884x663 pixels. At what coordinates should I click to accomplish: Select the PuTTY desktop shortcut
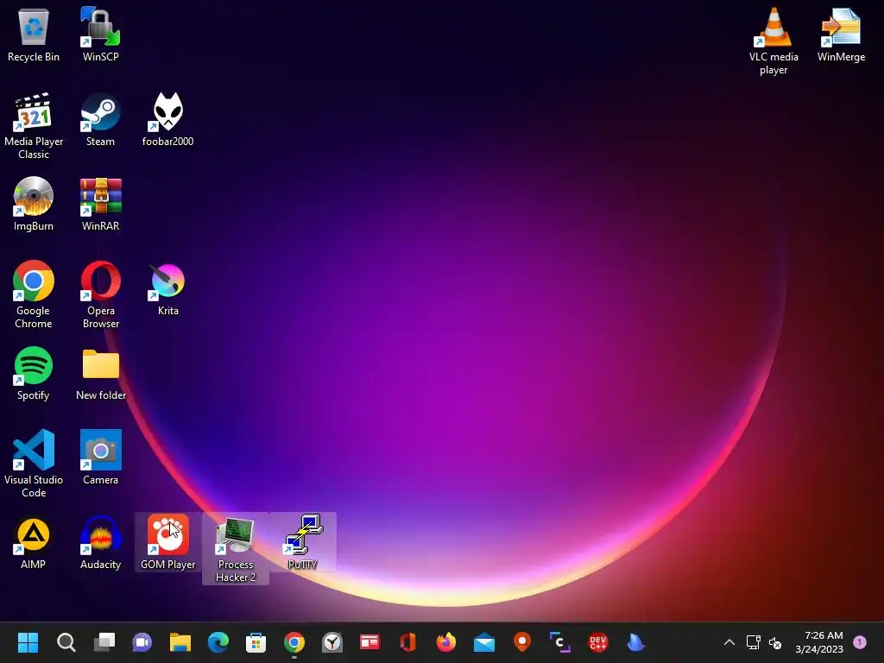(303, 542)
